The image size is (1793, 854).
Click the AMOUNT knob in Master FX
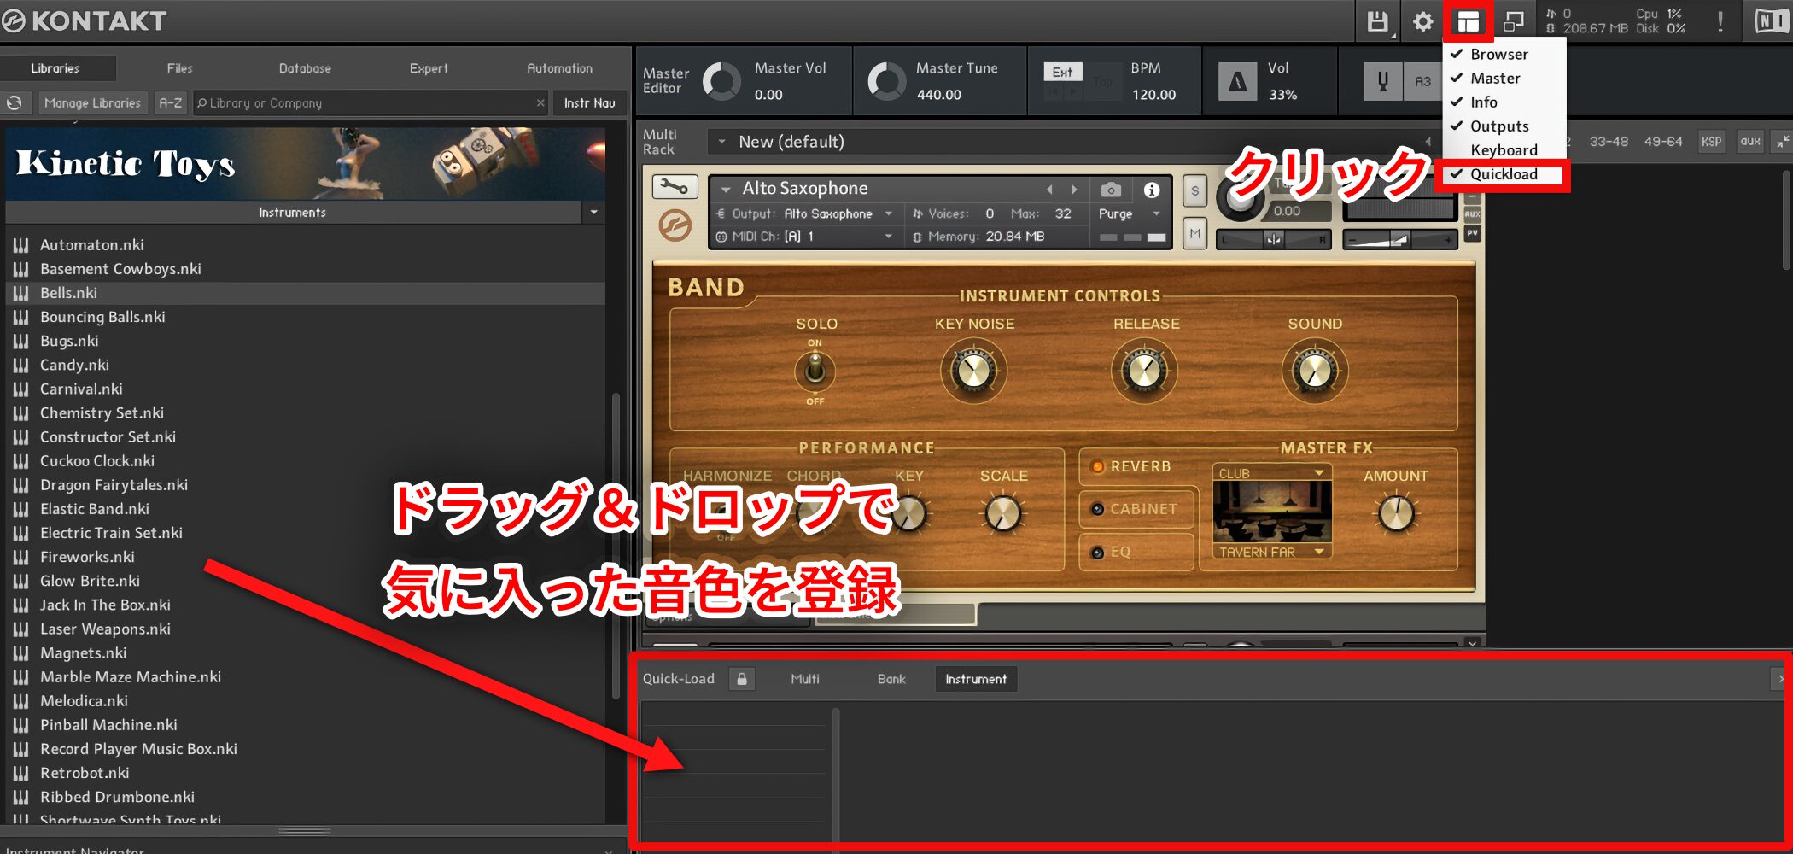click(x=1396, y=513)
